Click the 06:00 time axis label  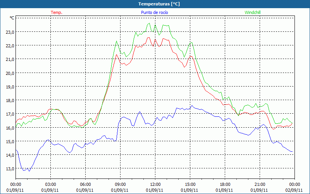[x=85, y=185]
